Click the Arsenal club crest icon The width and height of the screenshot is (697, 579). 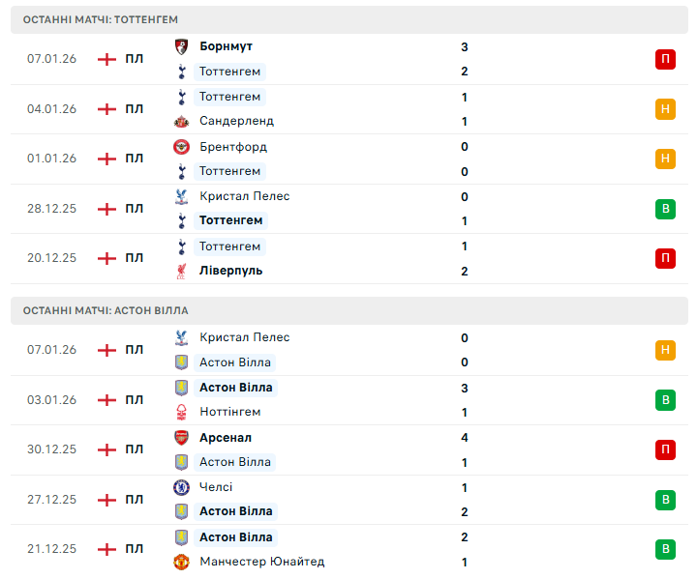[180, 438]
